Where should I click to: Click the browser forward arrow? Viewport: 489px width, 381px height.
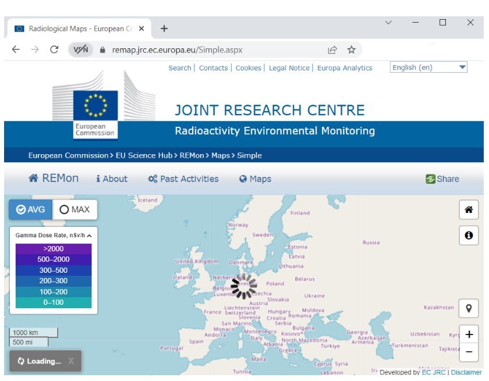coord(35,49)
